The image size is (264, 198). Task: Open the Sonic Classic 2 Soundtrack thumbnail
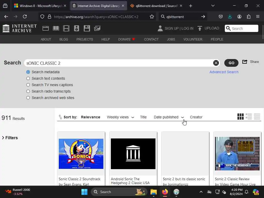(81, 154)
